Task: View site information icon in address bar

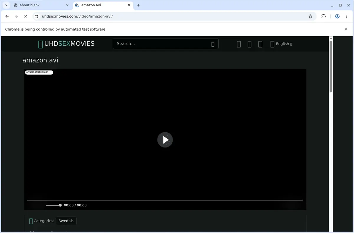Action: point(36,16)
